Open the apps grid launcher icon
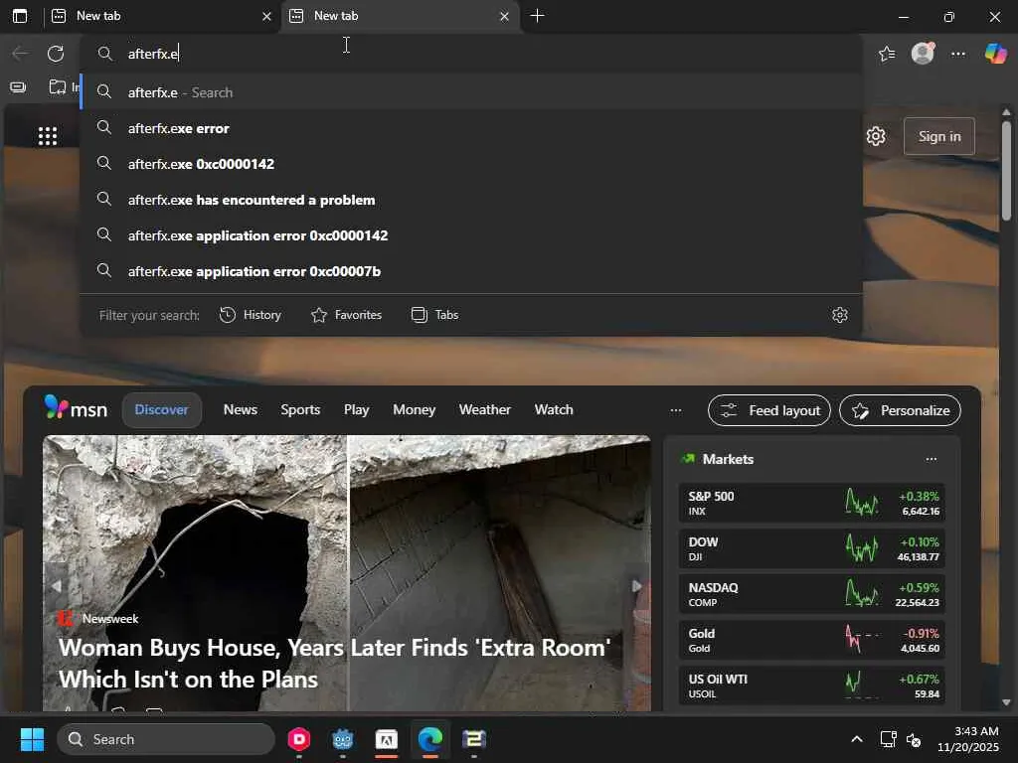The height and width of the screenshot is (763, 1018). click(48, 135)
